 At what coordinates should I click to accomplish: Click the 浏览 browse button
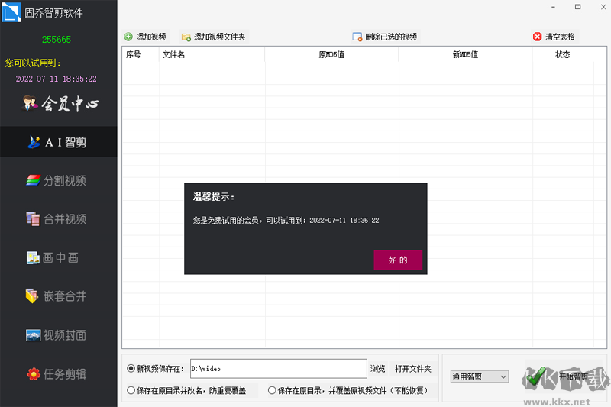(377, 369)
